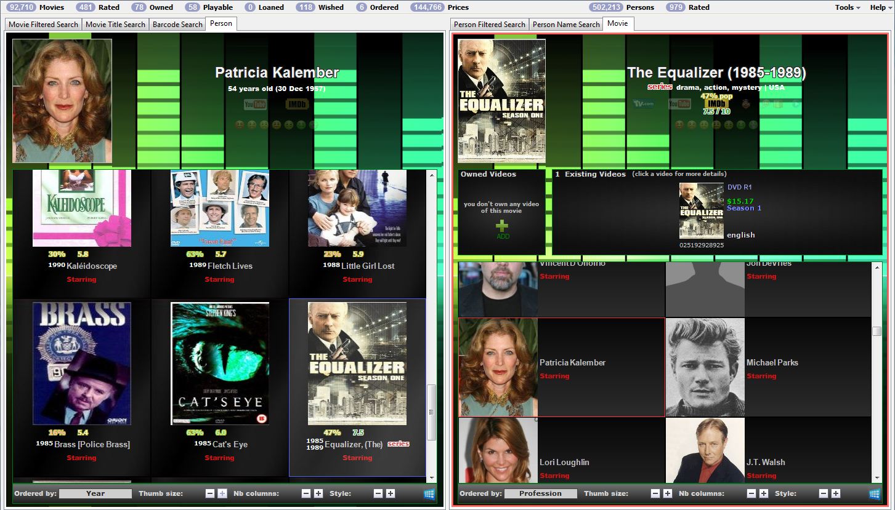The image size is (895, 510).
Task: Decrease thumb size in movie panel
Action: (x=655, y=493)
